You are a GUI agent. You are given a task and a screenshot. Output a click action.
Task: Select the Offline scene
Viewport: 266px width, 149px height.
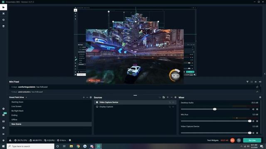coord(50,120)
